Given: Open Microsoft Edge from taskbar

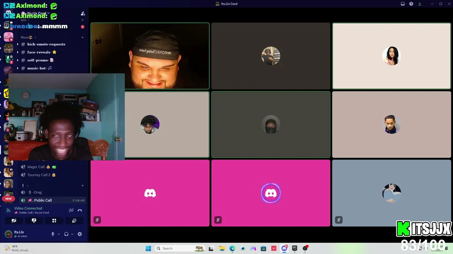Looking at the screenshot, I should 232,248.
